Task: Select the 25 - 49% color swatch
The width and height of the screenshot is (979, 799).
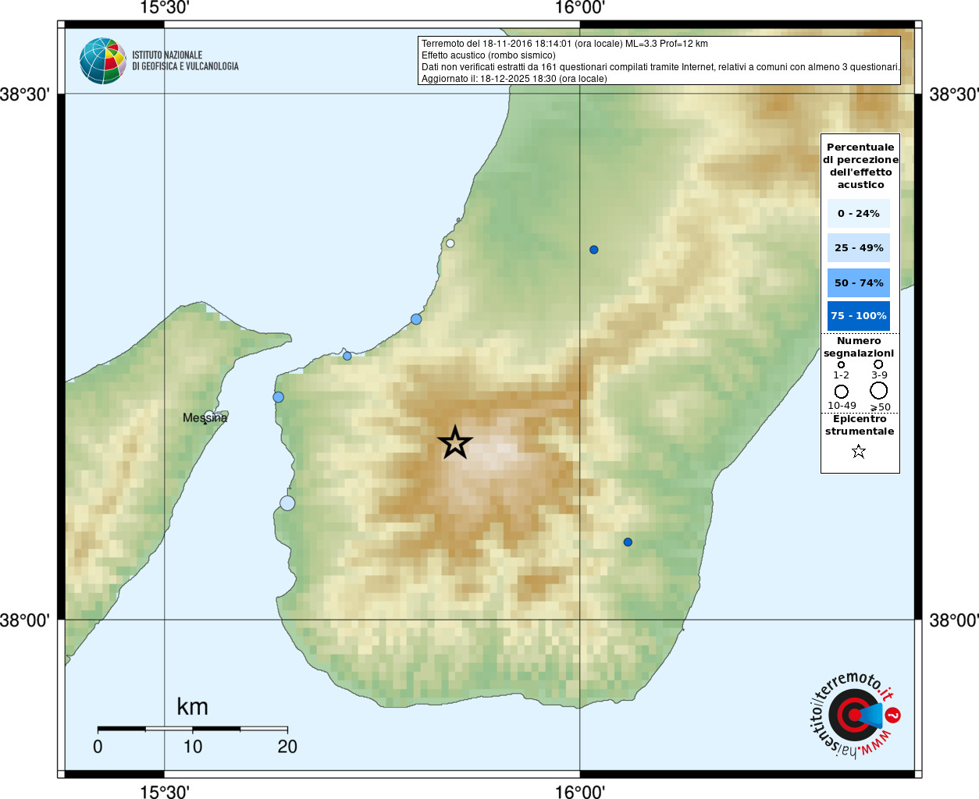Action: pos(859,247)
